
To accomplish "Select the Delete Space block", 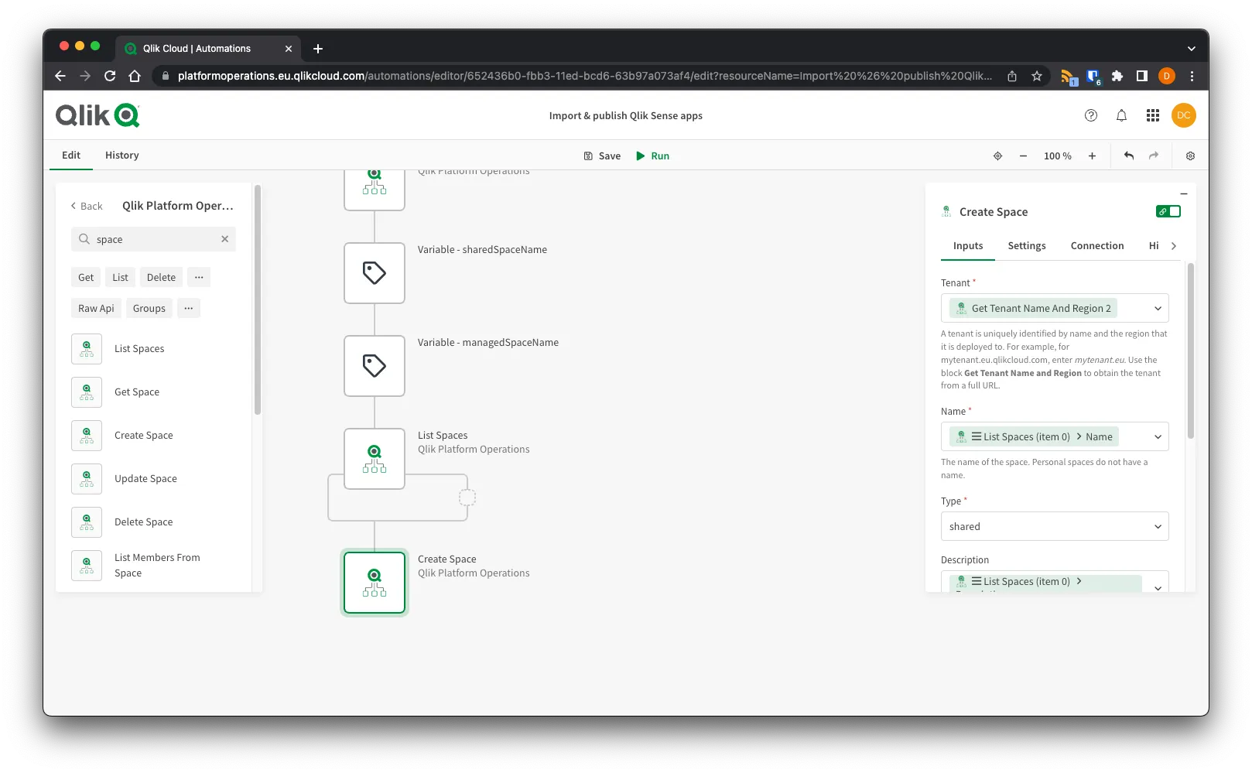I will pos(143,522).
